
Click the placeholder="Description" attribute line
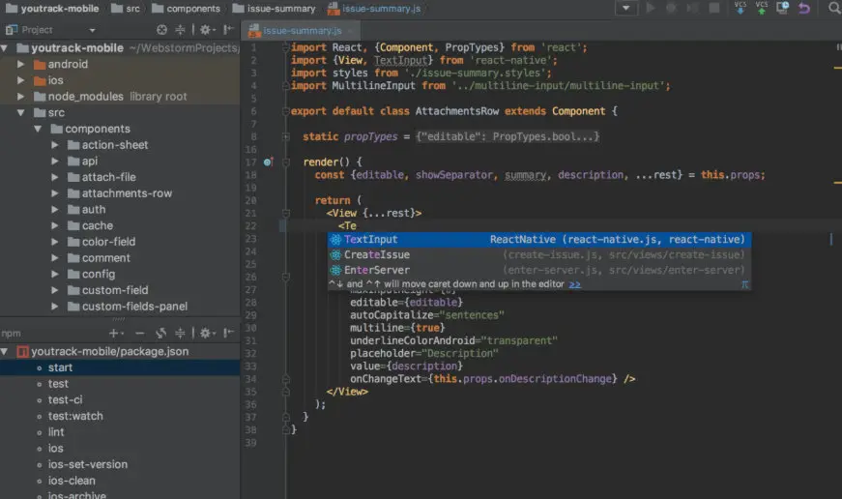tap(423, 353)
